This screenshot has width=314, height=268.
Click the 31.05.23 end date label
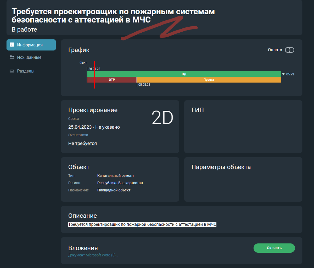[287, 74]
